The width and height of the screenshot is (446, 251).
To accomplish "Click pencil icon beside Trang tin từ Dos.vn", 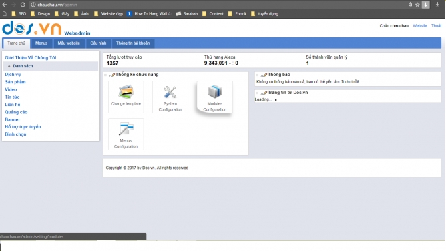I will 264,93.
